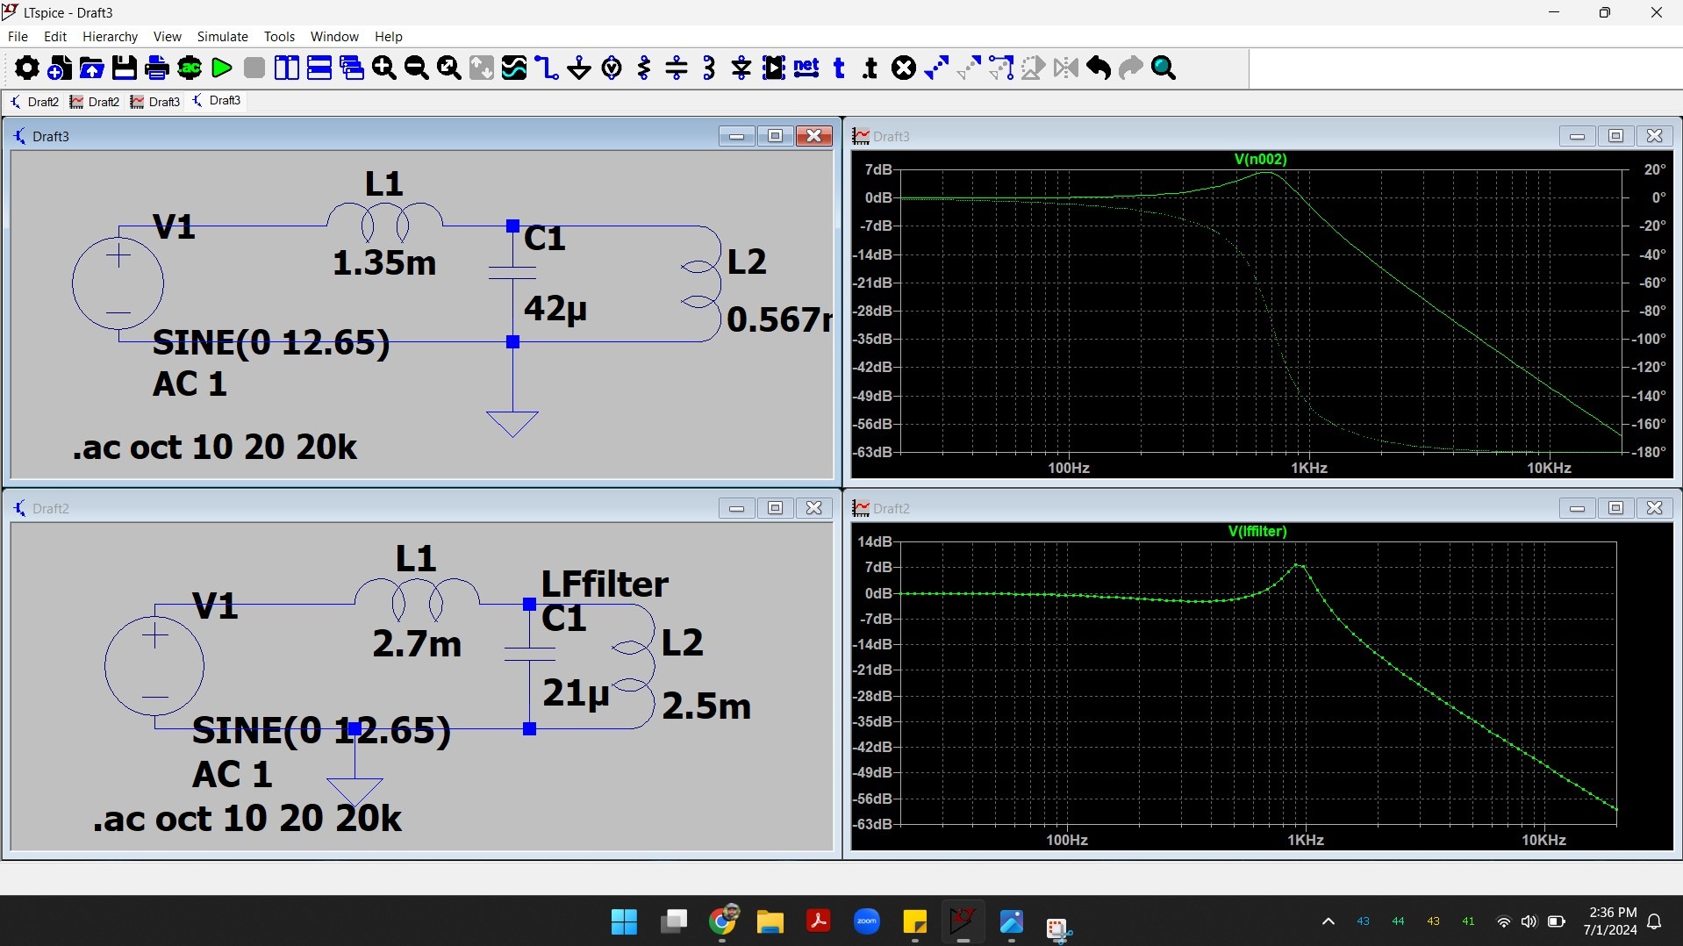Screen dimensions: 1683x946
Task: Select the 1.35m inductor value in Draft3
Action: (384, 262)
